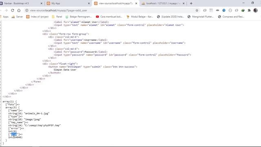Open the localhost 127.0.0.1 myapp tab

163,3
